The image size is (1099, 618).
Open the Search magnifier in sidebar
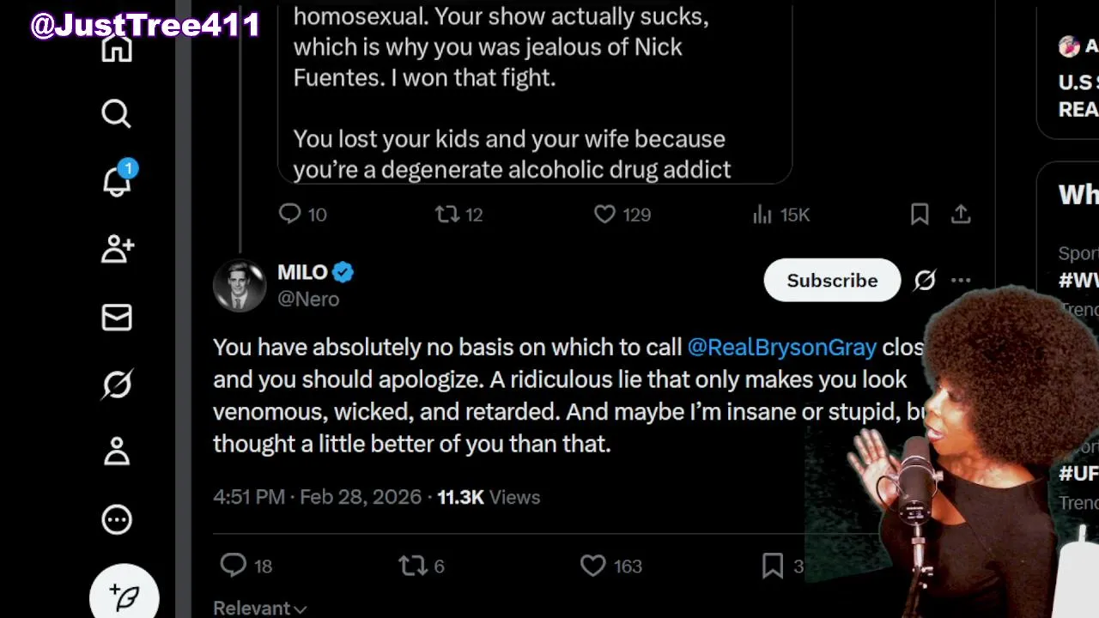[116, 113]
